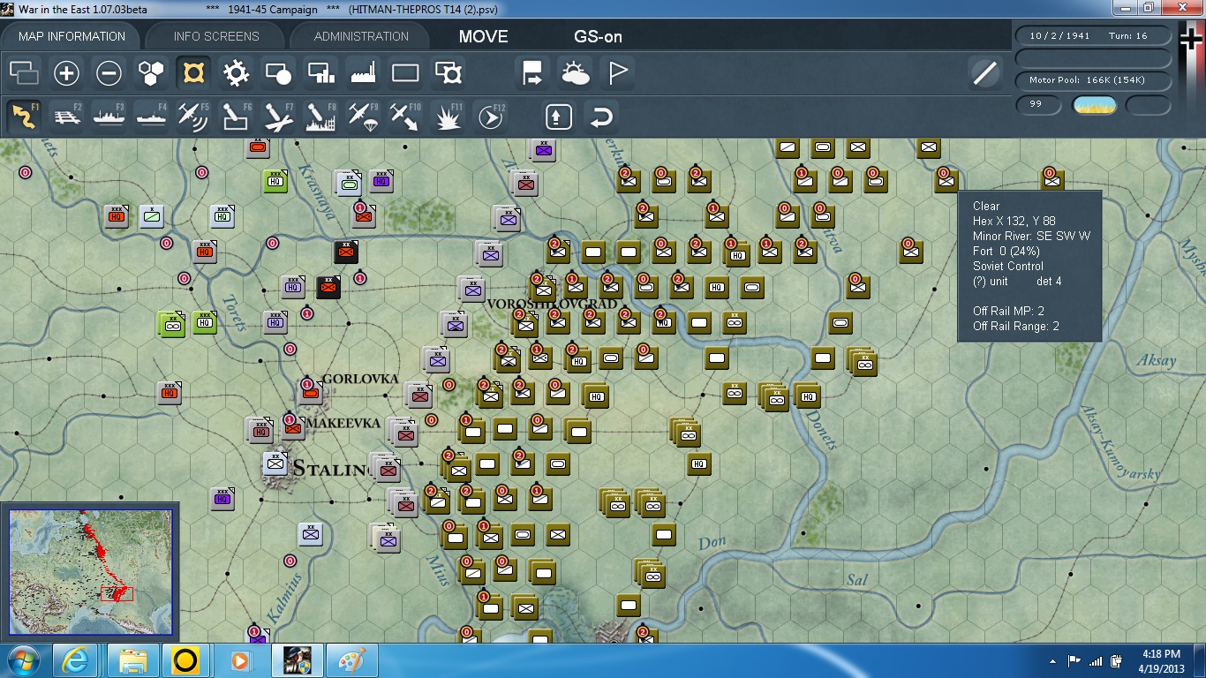1206x678 pixels.
Task: Select the F9 air drop paratroop mode
Action: click(363, 117)
